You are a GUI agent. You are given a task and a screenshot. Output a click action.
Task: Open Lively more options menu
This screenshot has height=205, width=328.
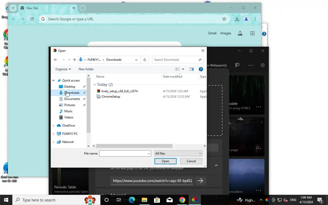251,65
